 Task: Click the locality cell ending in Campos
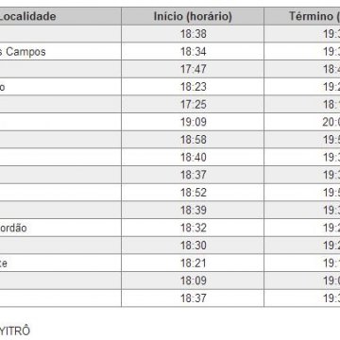59,51
